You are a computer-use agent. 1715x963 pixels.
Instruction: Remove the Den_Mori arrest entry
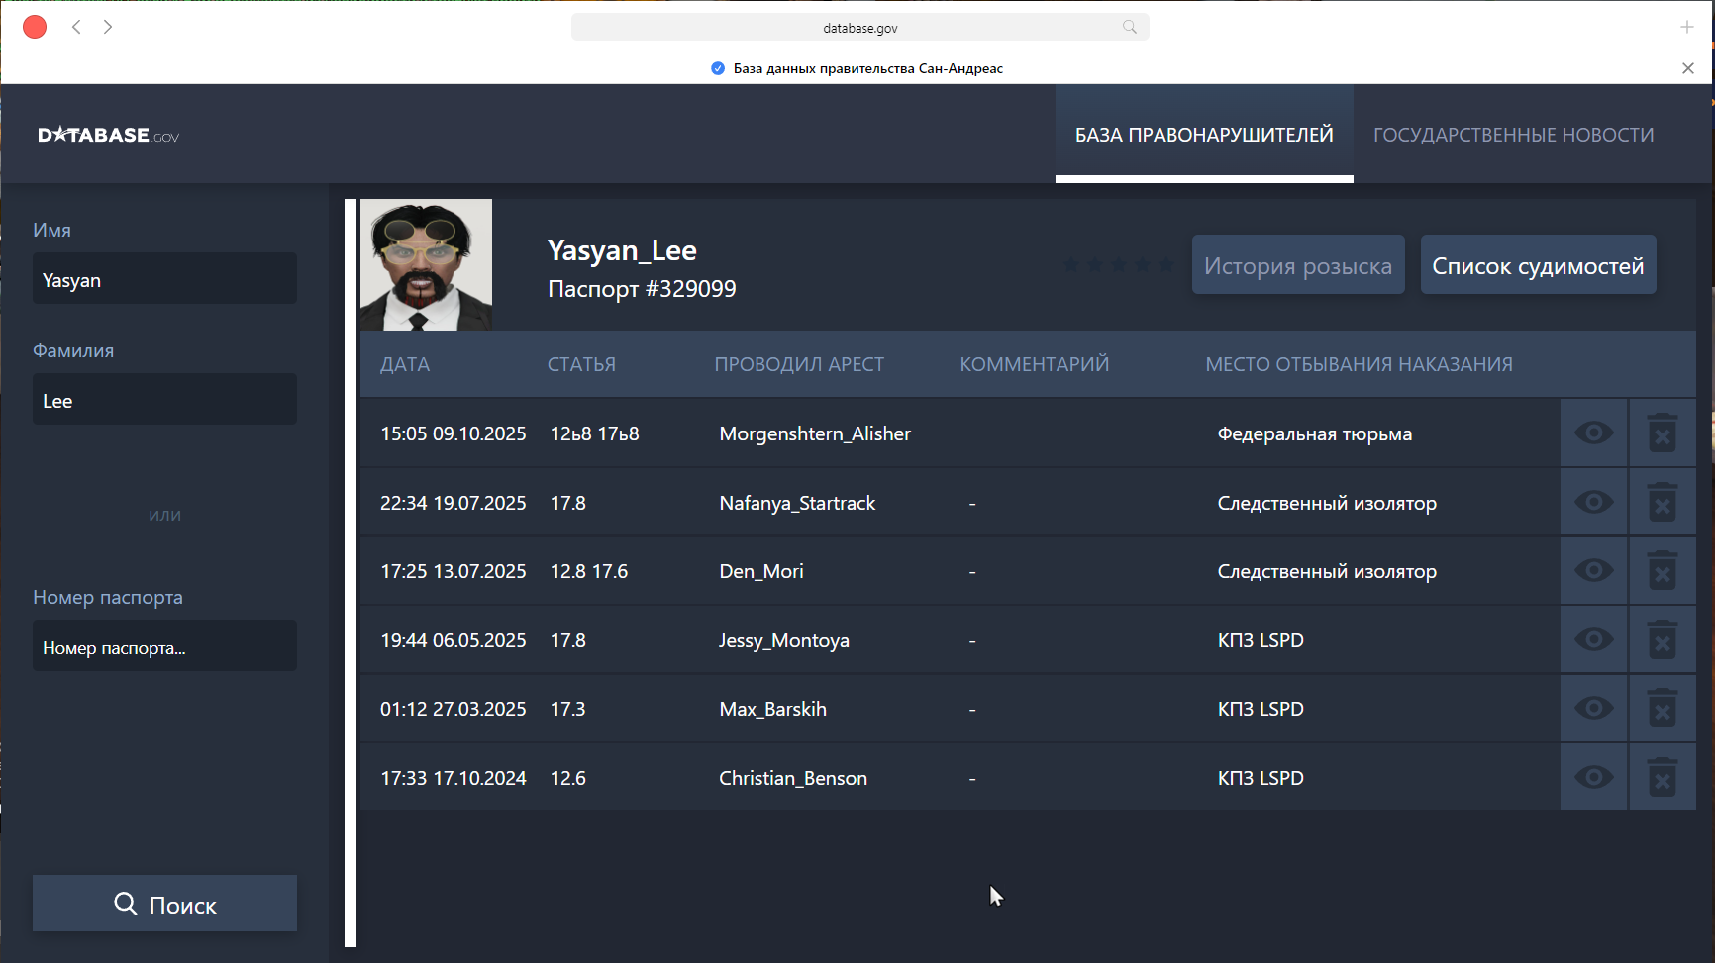1662,571
